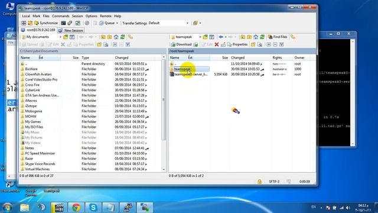Click the Find Files button
The image size is (378, 213).
point(278,37)
